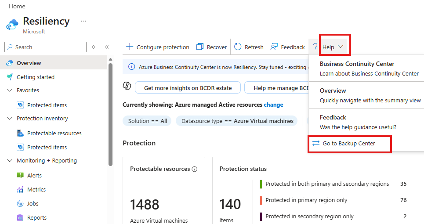424x224 pixels.
Task: Click the Recover icon in toolbar
Action: click(200, 47)
